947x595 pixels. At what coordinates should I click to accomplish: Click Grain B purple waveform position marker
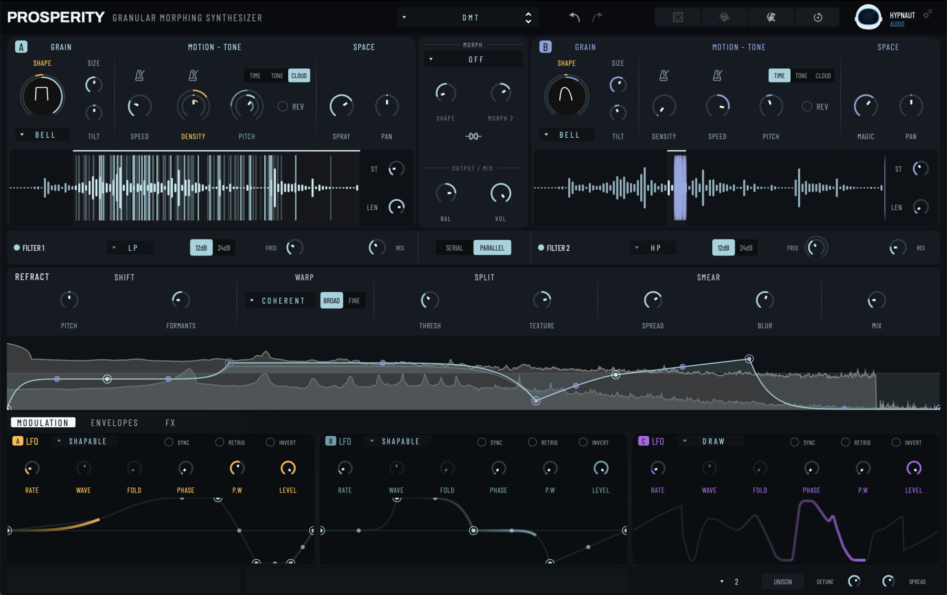point(680,187)
